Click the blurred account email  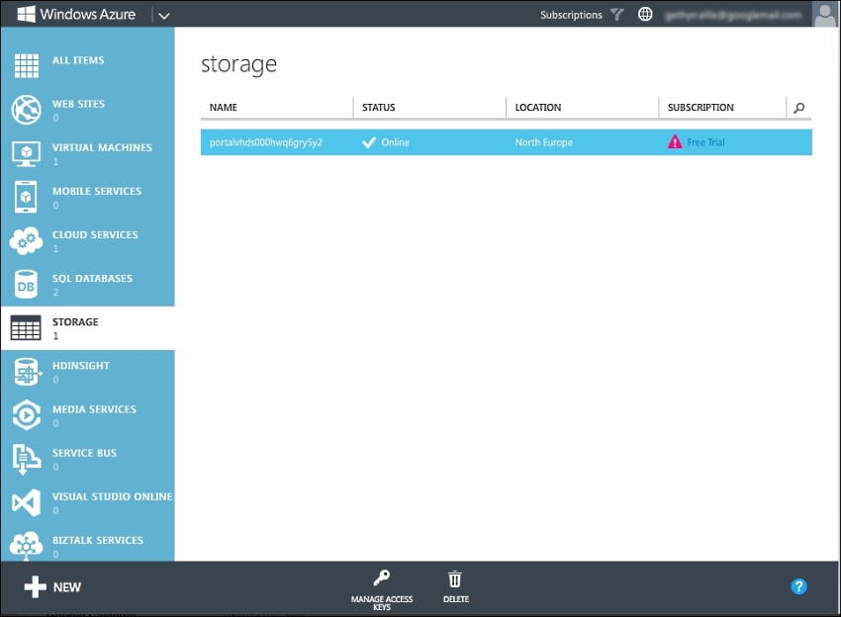point(733,15)
